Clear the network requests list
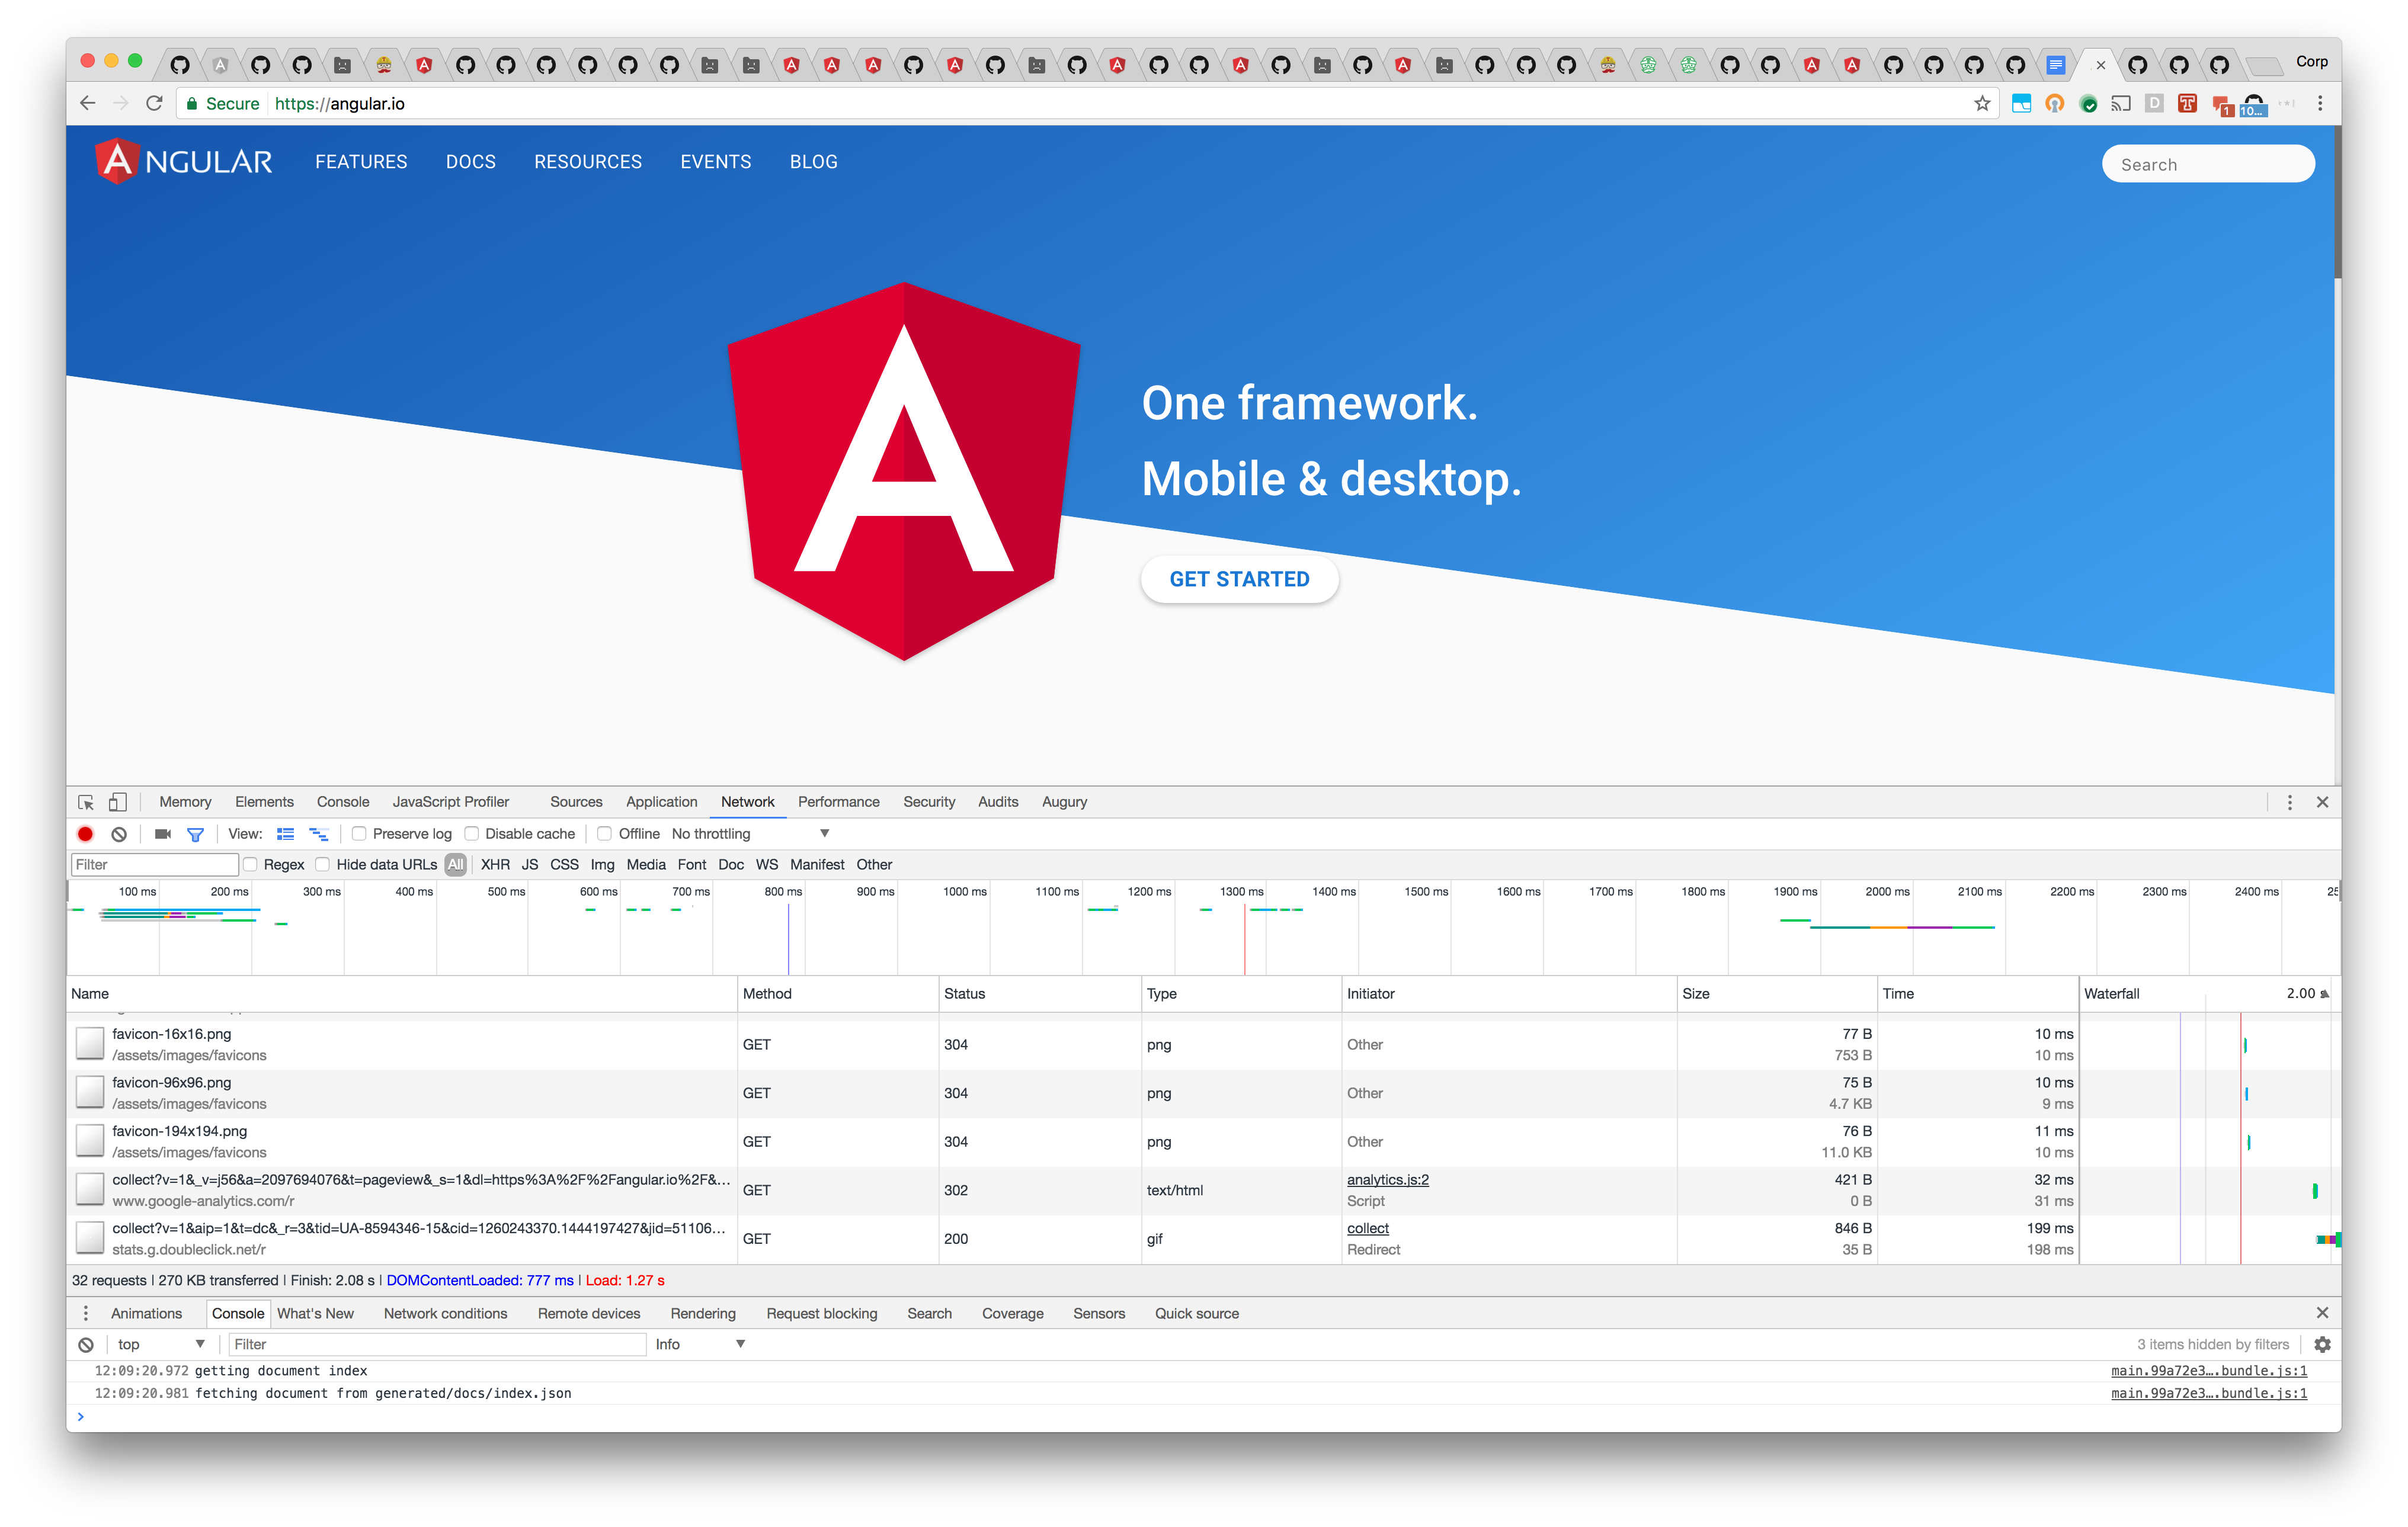Image resolution: width=2408 pixels, height=1527 pixels. coord(119,833)
